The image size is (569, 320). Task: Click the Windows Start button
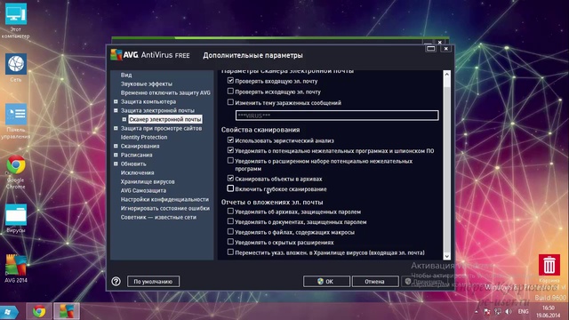pyautogui.click(x=9, y=312)
